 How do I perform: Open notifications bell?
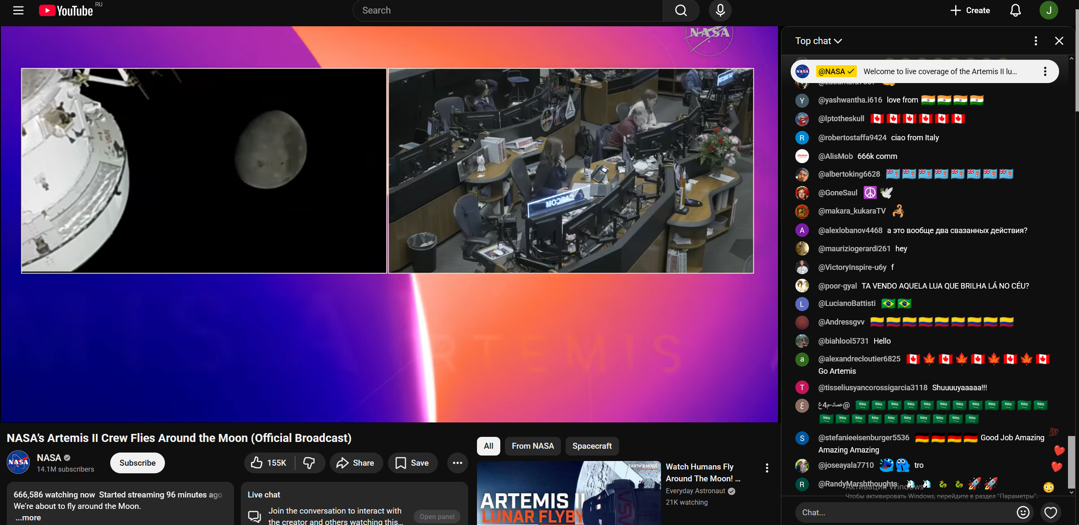point(1015,10)
